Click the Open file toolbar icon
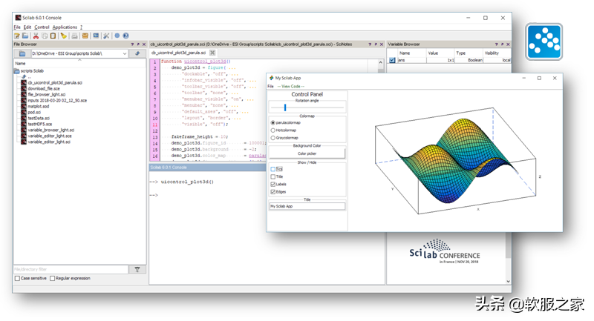The image size is (594, 321). 25,36
